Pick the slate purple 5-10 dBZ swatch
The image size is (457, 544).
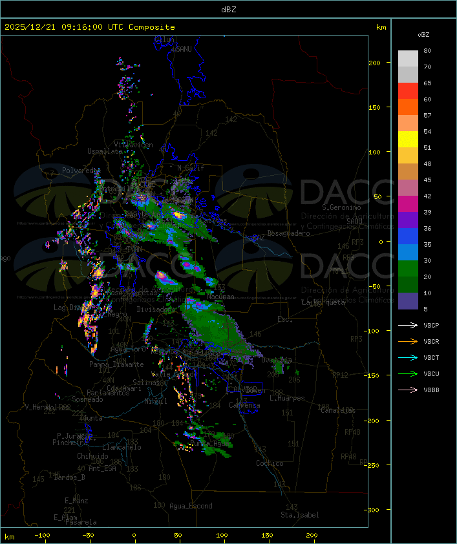pyautogui.click(x=408, y=301)
